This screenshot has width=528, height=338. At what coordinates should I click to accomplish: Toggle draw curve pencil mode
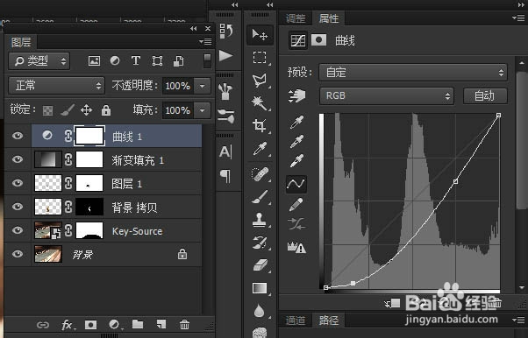(296, 205)
